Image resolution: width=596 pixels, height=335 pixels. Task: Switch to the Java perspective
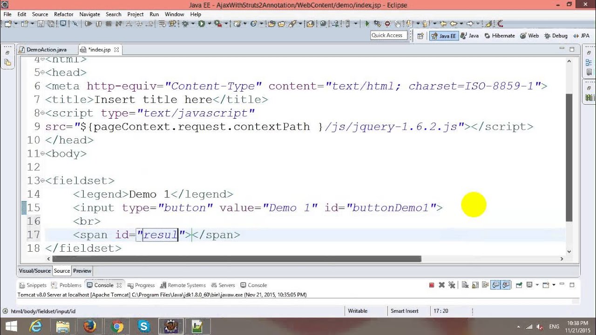(x=470, y=36)
